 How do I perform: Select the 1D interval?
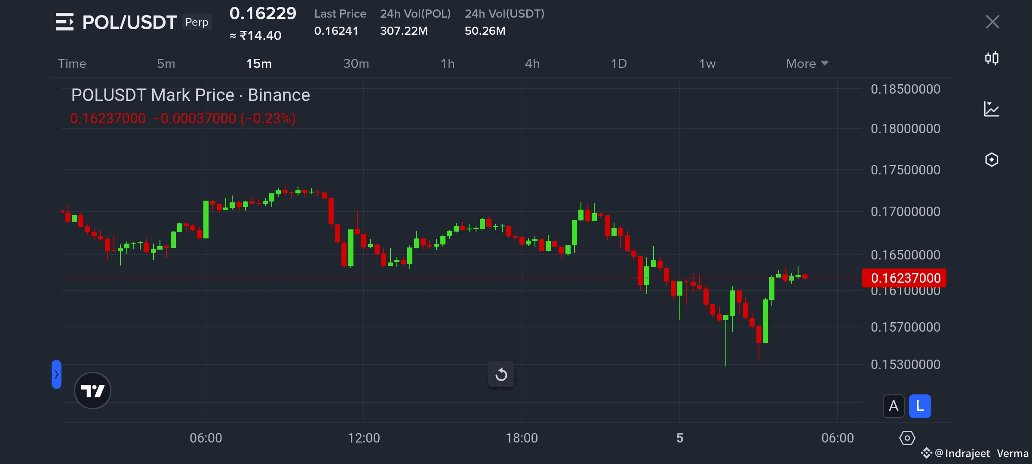(x=619, y=64)
